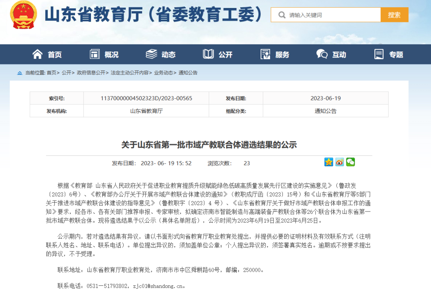Share article to Sina Weibo
The image size is (431, 301).
point(339,162)
